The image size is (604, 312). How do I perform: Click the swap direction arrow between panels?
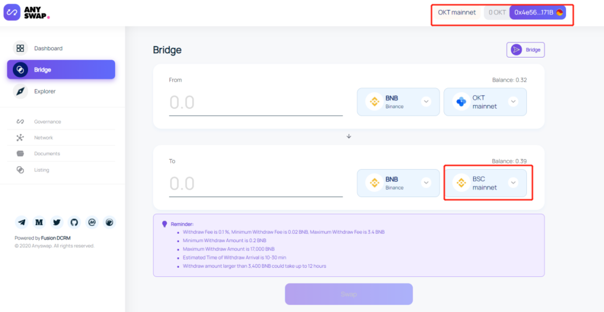(x=348, y=136)
